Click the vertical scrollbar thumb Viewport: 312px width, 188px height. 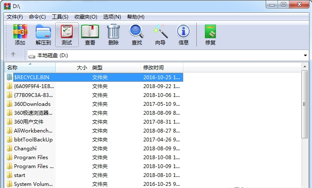304,104
